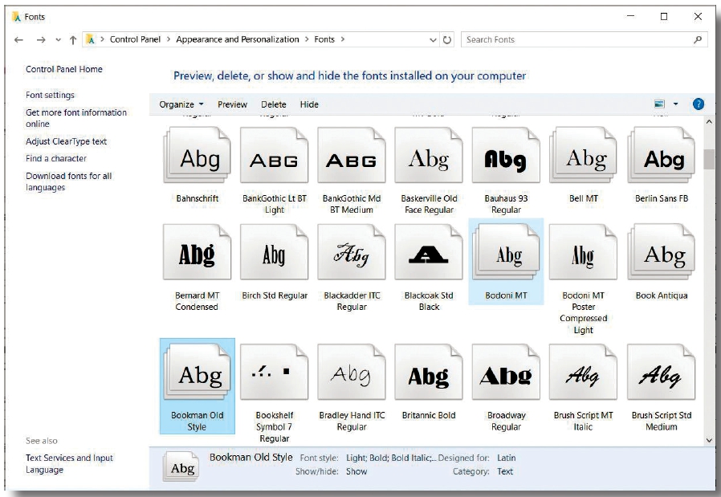Screen dimensions: 721x497
Task: Click the search magnifier icon
Action: 698,39
